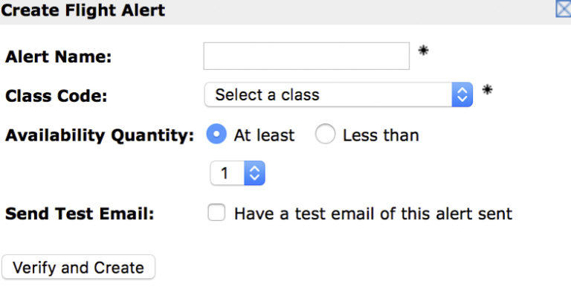Focus the Alert Name text field
The width and height of the screenshot is (571, 290).
tap(306, 56)
